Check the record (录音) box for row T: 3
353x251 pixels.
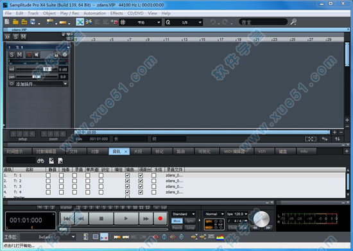tap(74, 186)
